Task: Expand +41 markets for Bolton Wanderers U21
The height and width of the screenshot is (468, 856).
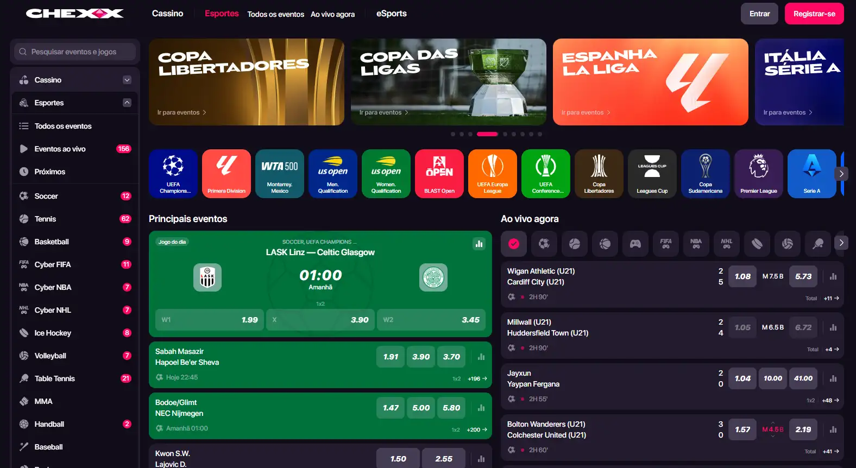Action: [x=830, y=451]
